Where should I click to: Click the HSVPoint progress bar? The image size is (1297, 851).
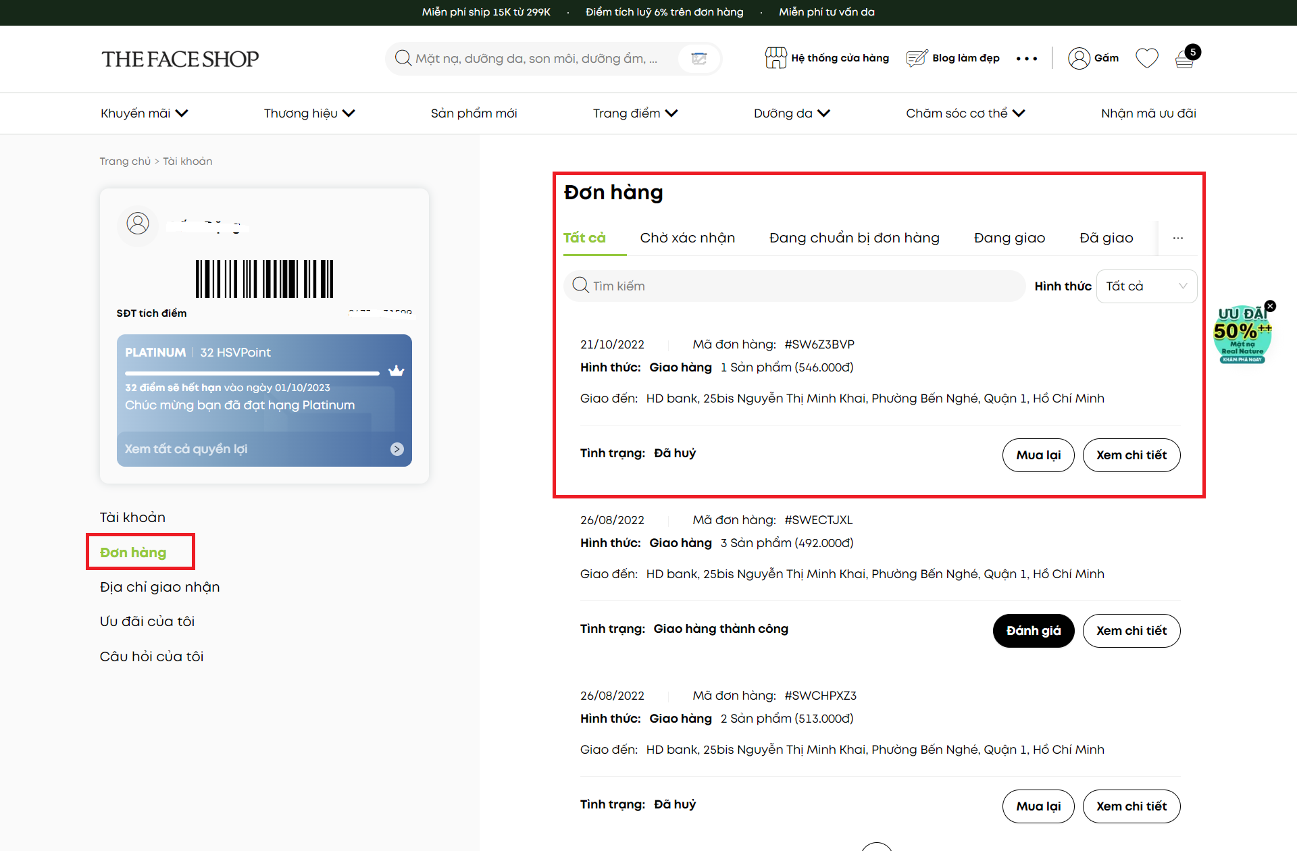(252, 373)
